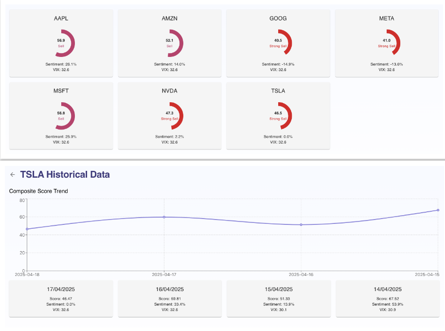Select the TSLA card title
The height and width of the screenshot is (331, 445).
click(x=278, y=91)
